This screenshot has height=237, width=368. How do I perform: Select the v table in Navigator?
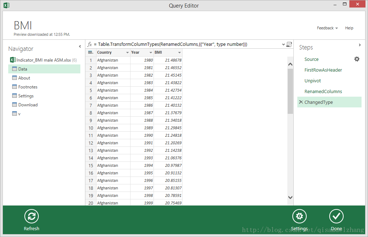click(44, 114)
